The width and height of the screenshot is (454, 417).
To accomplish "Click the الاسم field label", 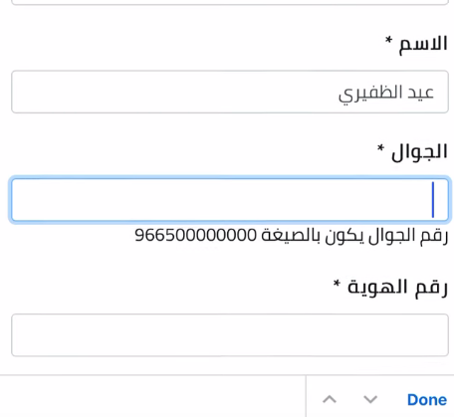I will [x=423, y=44].
